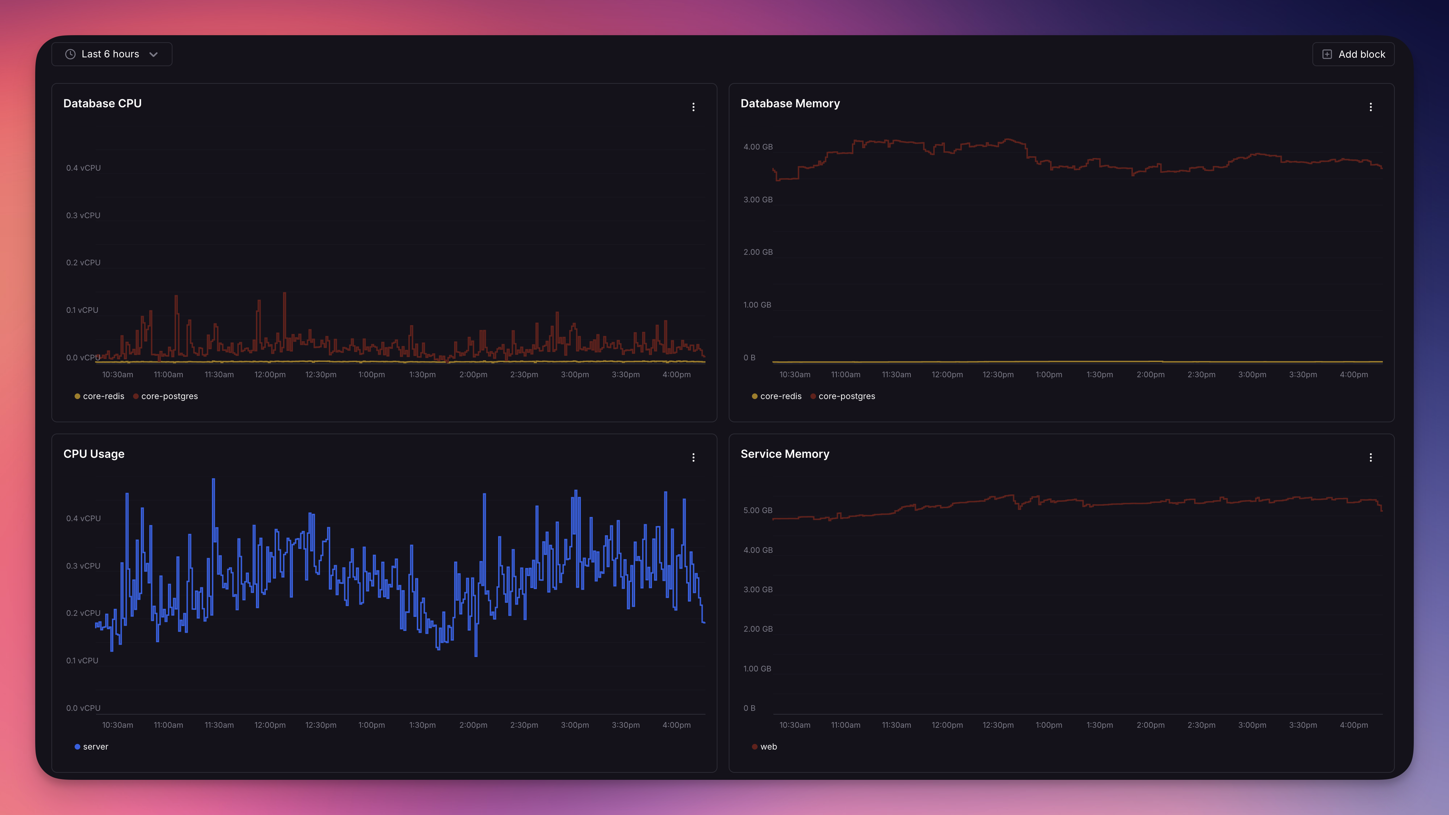Viewport: 1449px width, 815px height.
Task: Open Database CPU kebab menu
Action: point(693,107)
